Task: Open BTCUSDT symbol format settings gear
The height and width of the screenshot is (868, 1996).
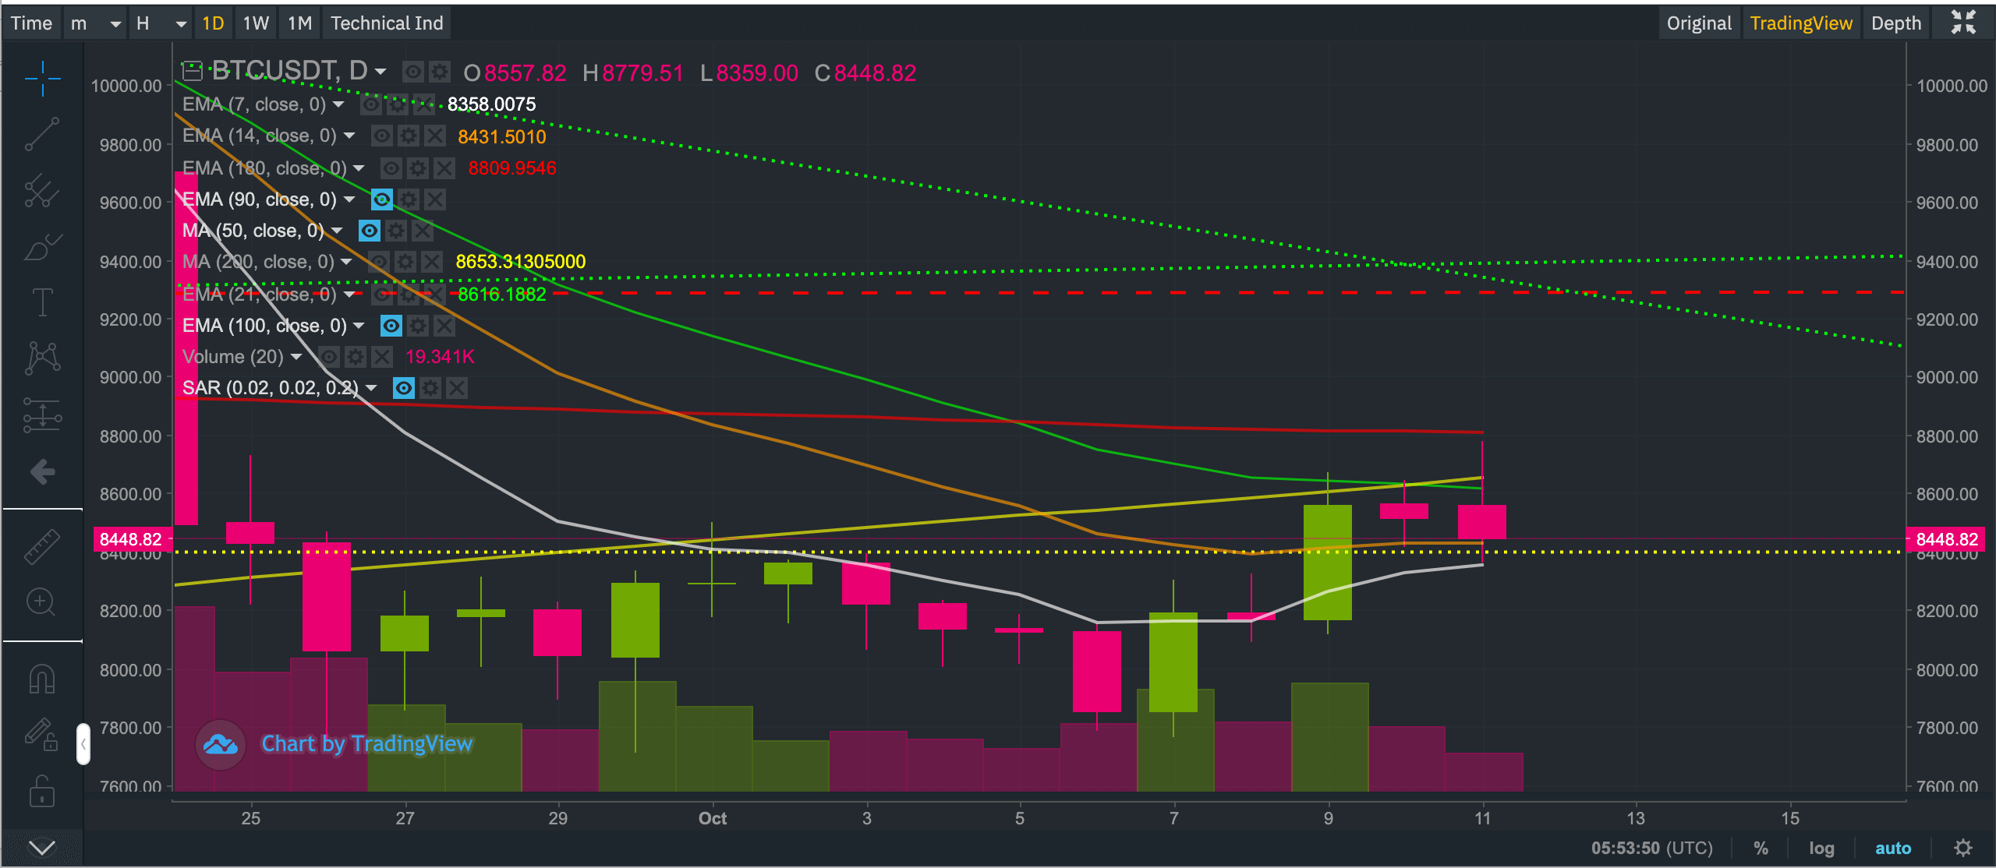Action: 440,72
